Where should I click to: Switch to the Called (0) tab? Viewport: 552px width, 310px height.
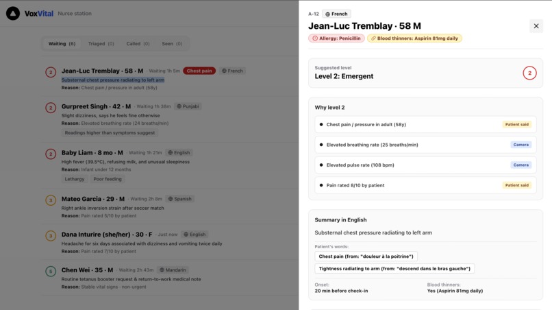[138, 44]
